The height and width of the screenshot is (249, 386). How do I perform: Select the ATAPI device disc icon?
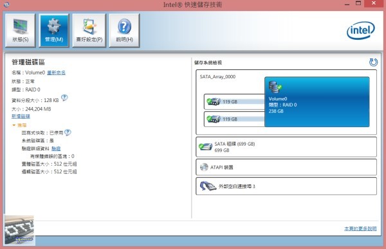(x=204, y=167)
